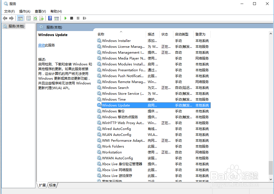The image size is (274, 194).
Task: Click the gear icon in the 服务(本地) header
Action: (42, 27)
